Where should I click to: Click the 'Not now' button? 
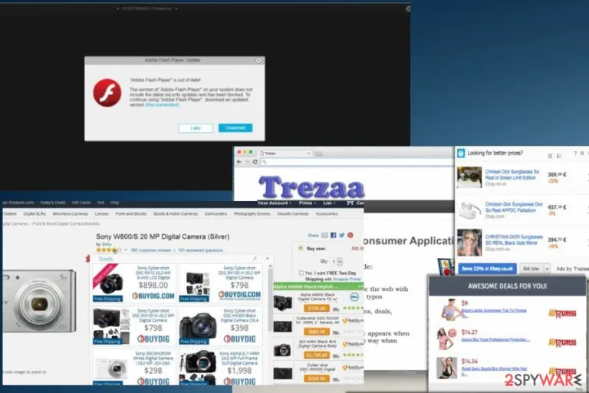pyautogui.click(x=531, y=269)
